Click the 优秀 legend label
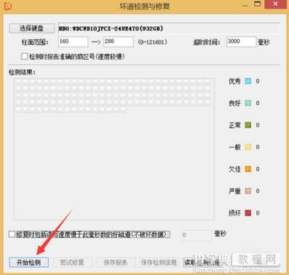This screenshot has width=289, height=275. (234, 81)
